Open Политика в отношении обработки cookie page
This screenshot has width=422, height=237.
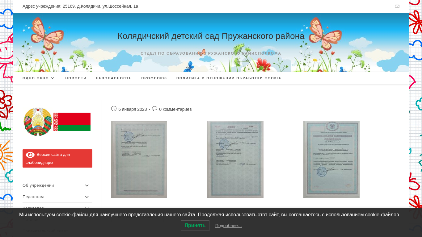pos(229,78)
